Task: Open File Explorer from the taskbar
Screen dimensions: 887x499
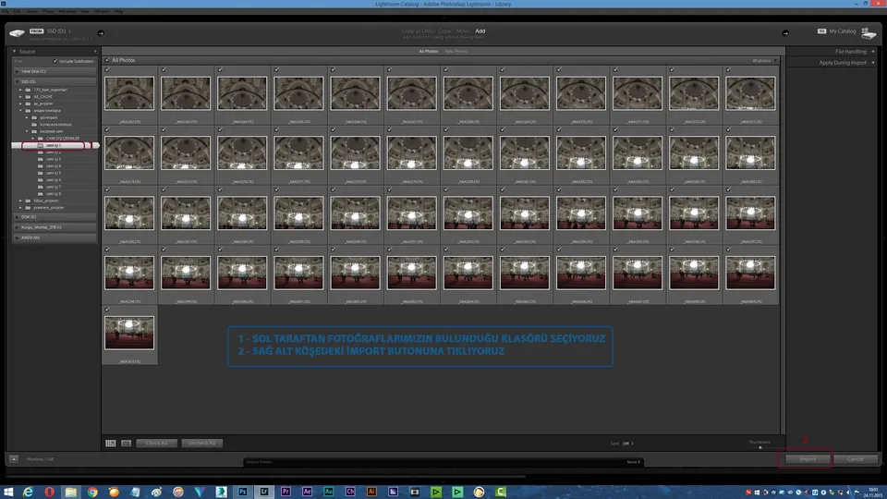Action: [71, 492]
